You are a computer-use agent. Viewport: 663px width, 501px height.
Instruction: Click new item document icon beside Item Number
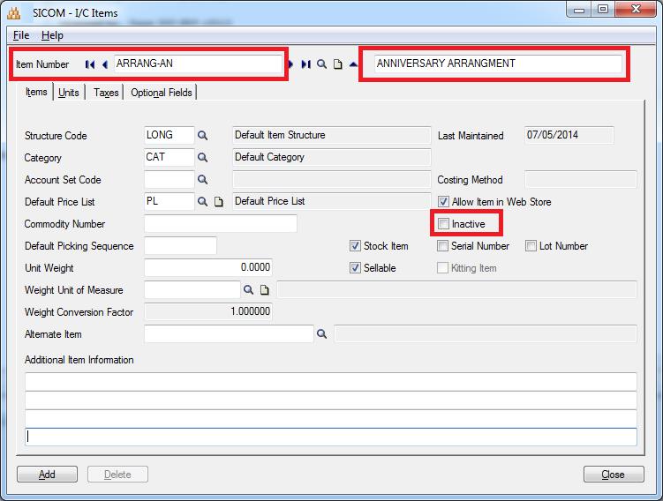coord(337,64)
